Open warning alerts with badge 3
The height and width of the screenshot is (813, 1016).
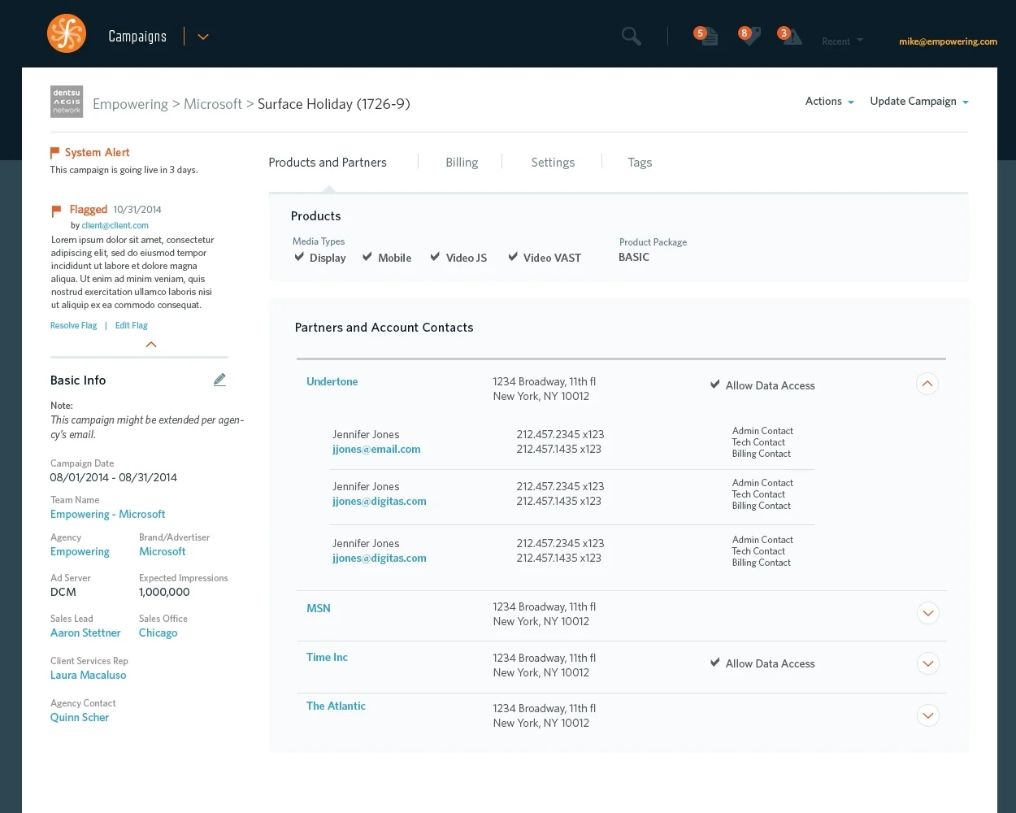791,36
